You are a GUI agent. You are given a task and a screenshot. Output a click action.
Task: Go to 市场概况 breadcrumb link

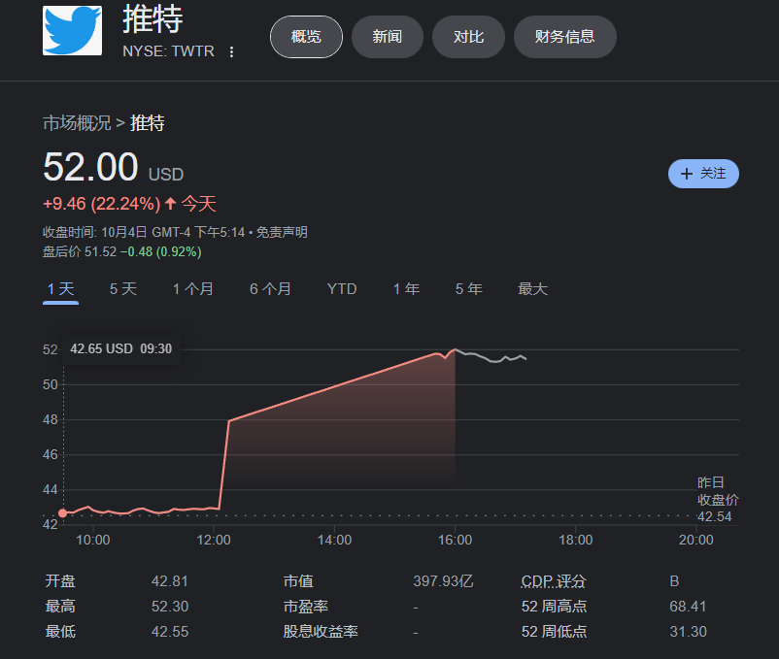pyautogui.click(x=77, y=123)
